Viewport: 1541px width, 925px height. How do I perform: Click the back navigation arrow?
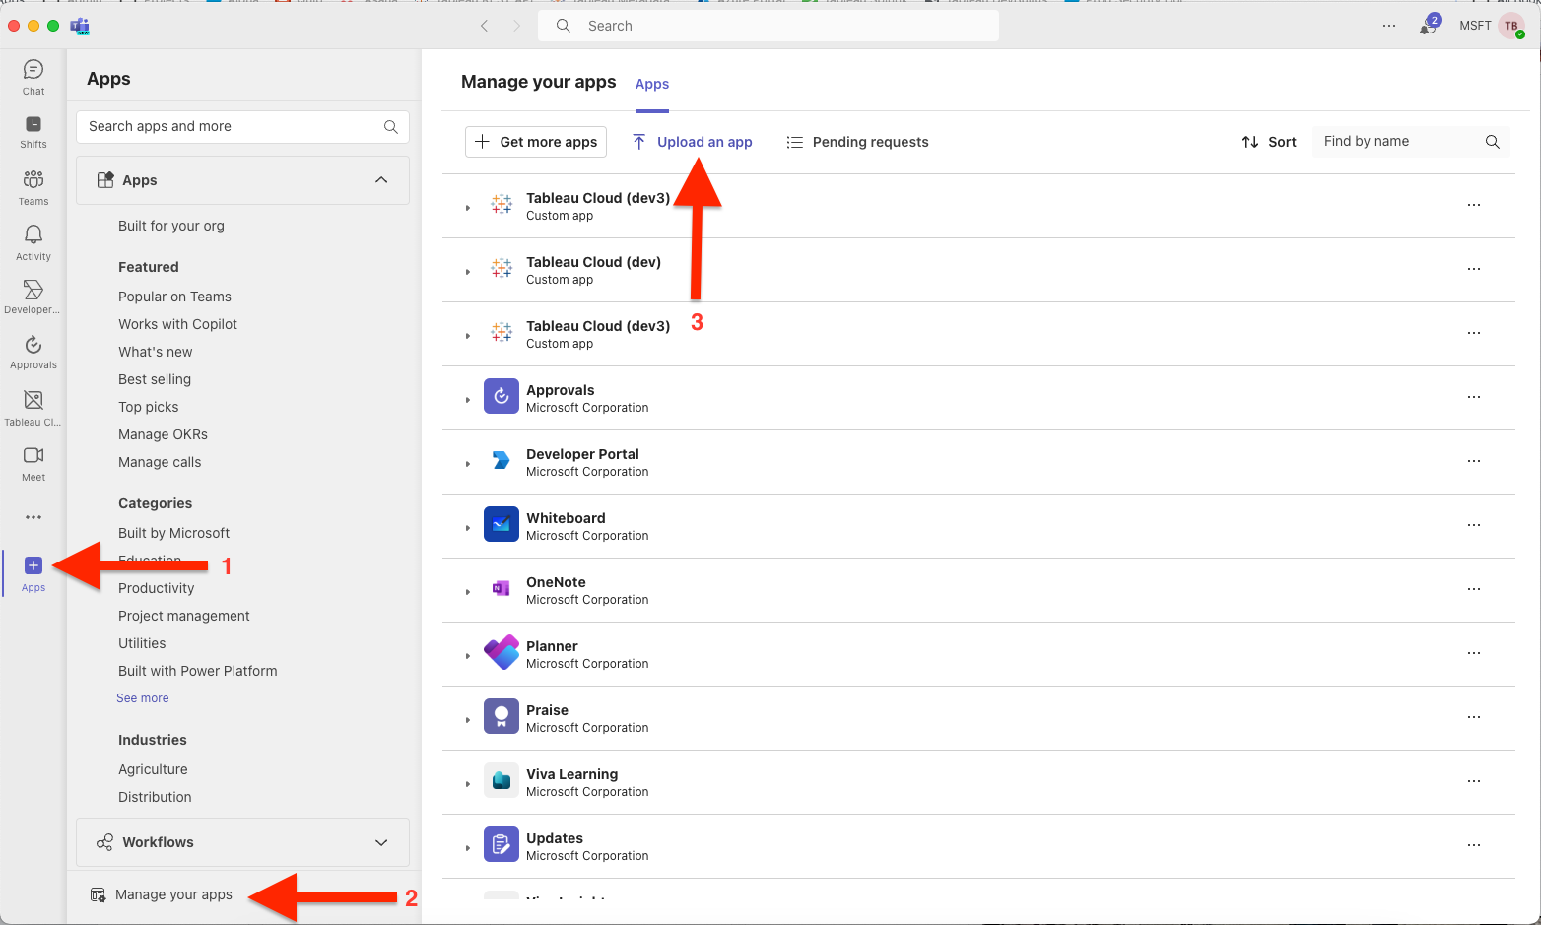484,26
